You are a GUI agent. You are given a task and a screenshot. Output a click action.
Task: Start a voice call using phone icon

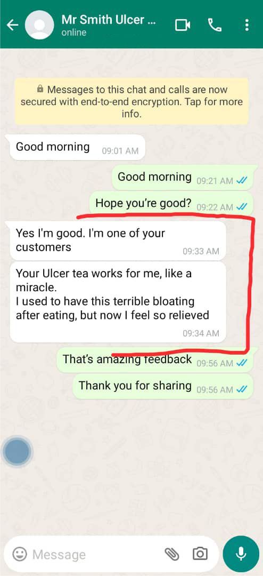click(x=215, y=25)
